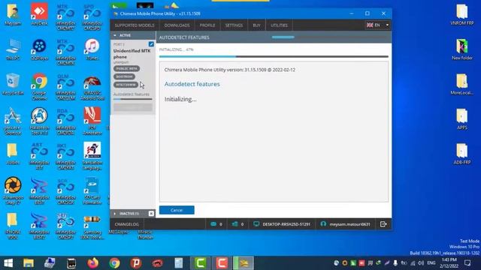Clear inactive devices with the X button
Image resolution: width=481 pixels, height=270 pixels.
[151, 213]
